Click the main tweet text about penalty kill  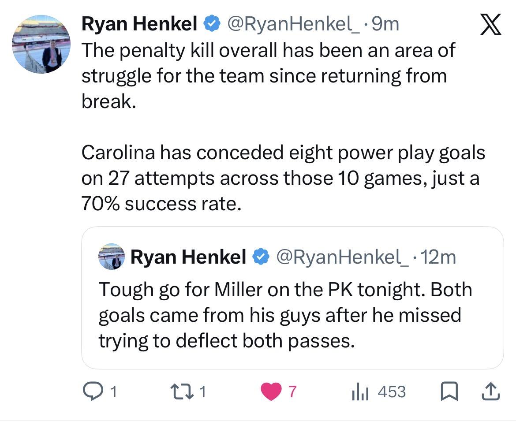267,76
